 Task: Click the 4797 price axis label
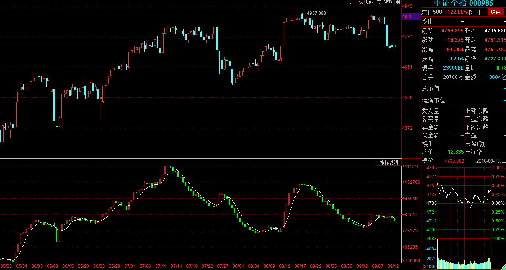(x=407, y=36)
